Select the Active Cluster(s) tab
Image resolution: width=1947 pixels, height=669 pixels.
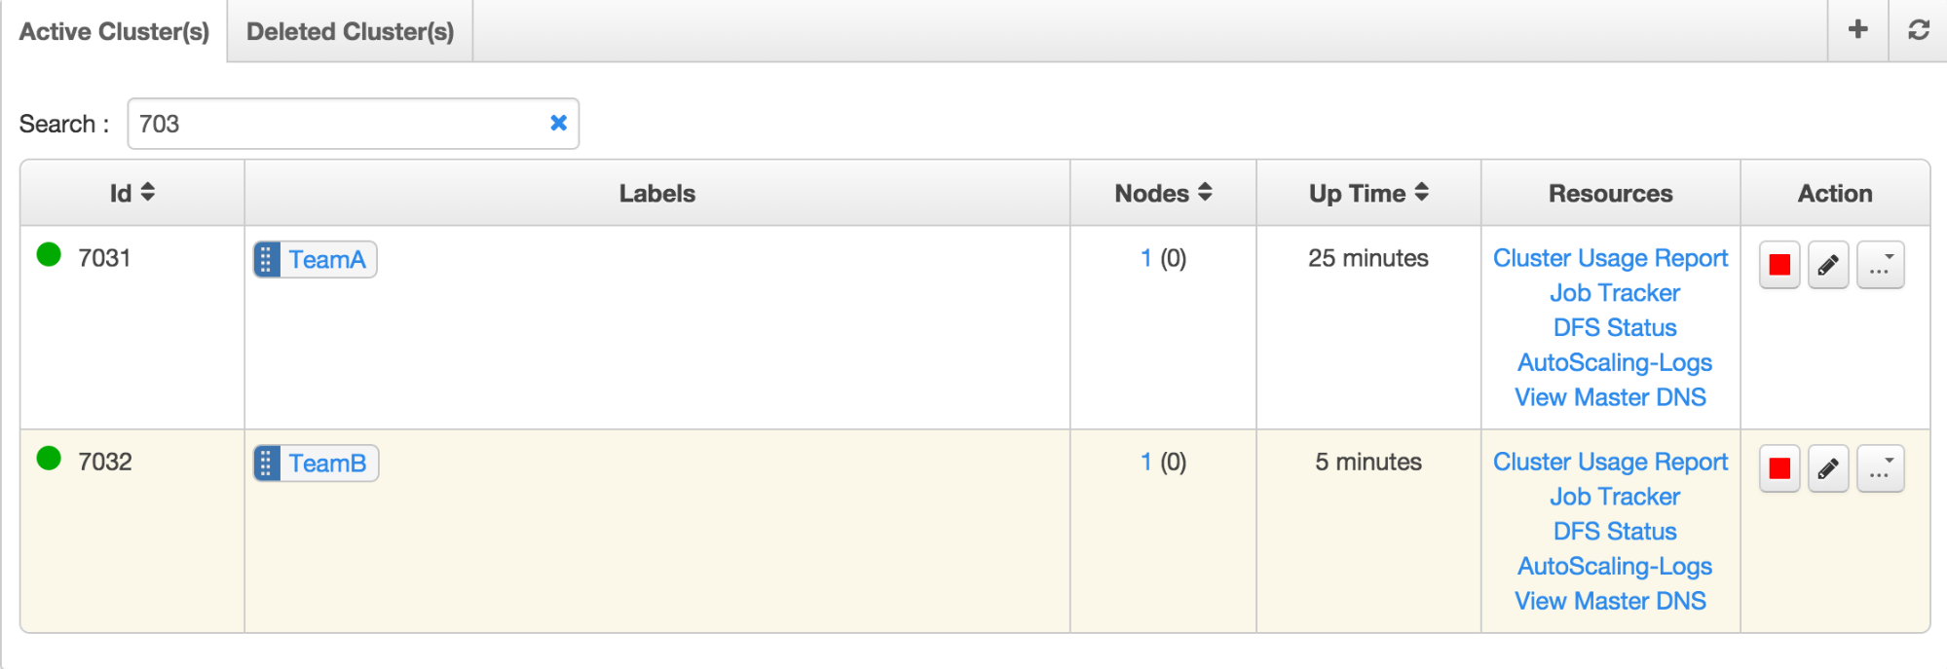[114, 31]
